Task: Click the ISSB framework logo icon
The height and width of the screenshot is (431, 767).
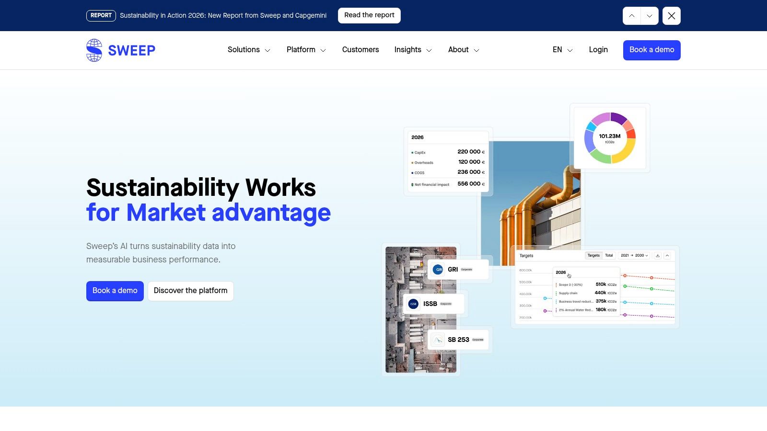Action: (x=413, y=304)
